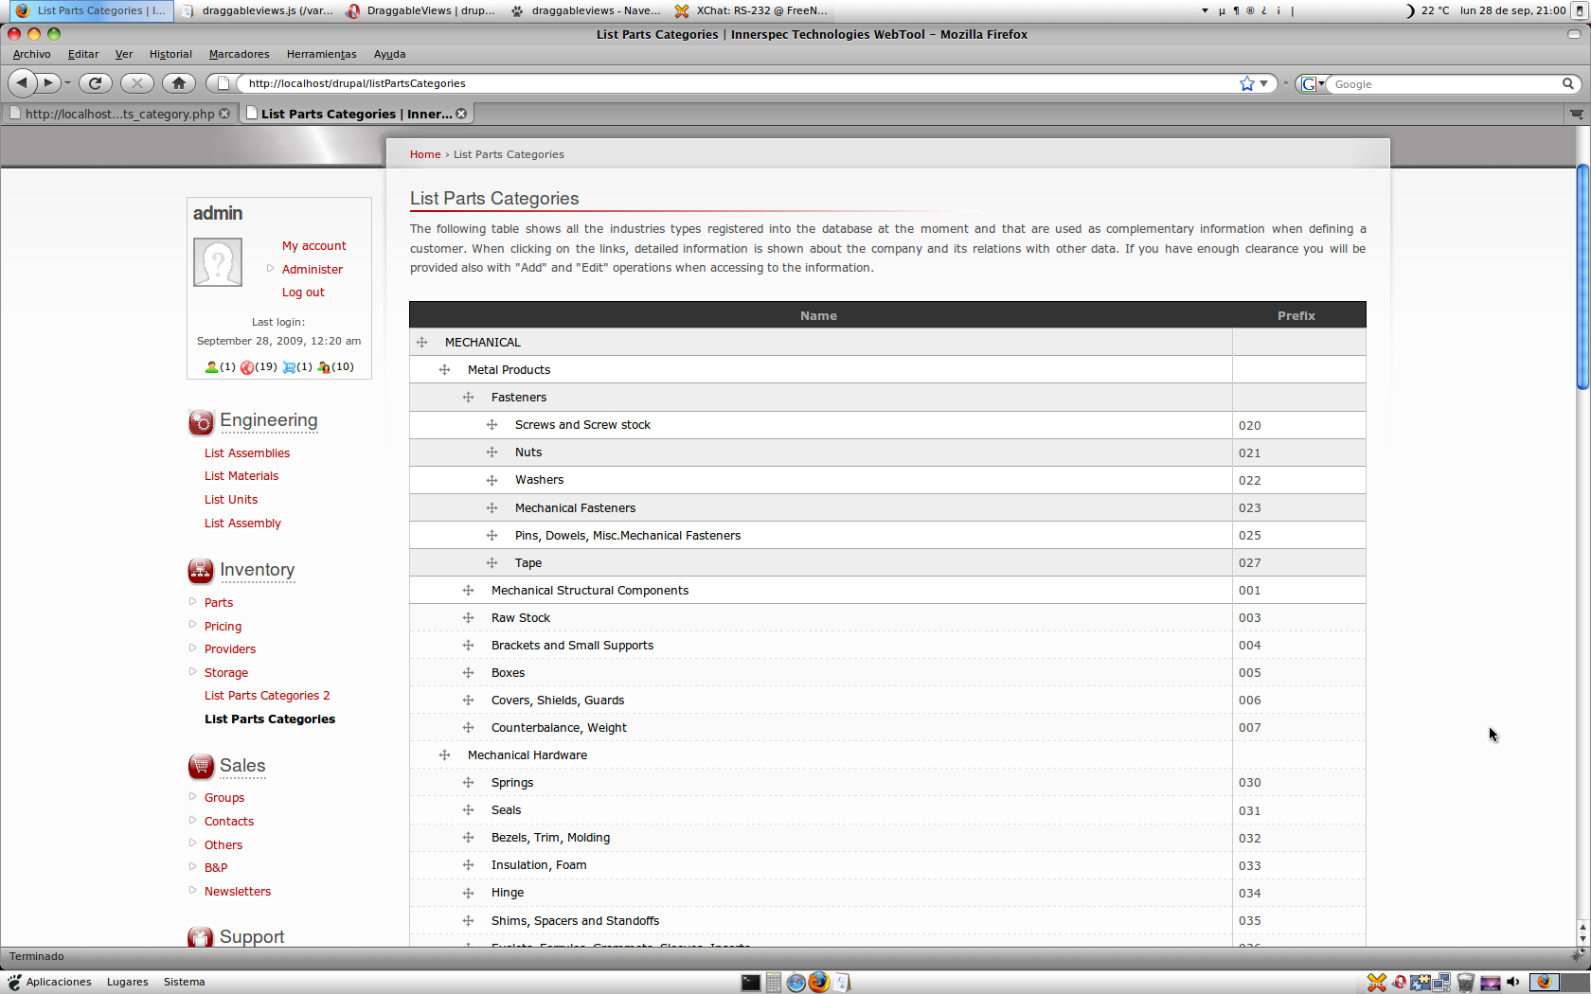Grab the drag handle beside Metal Products
1591x994 pixels.
445,370
